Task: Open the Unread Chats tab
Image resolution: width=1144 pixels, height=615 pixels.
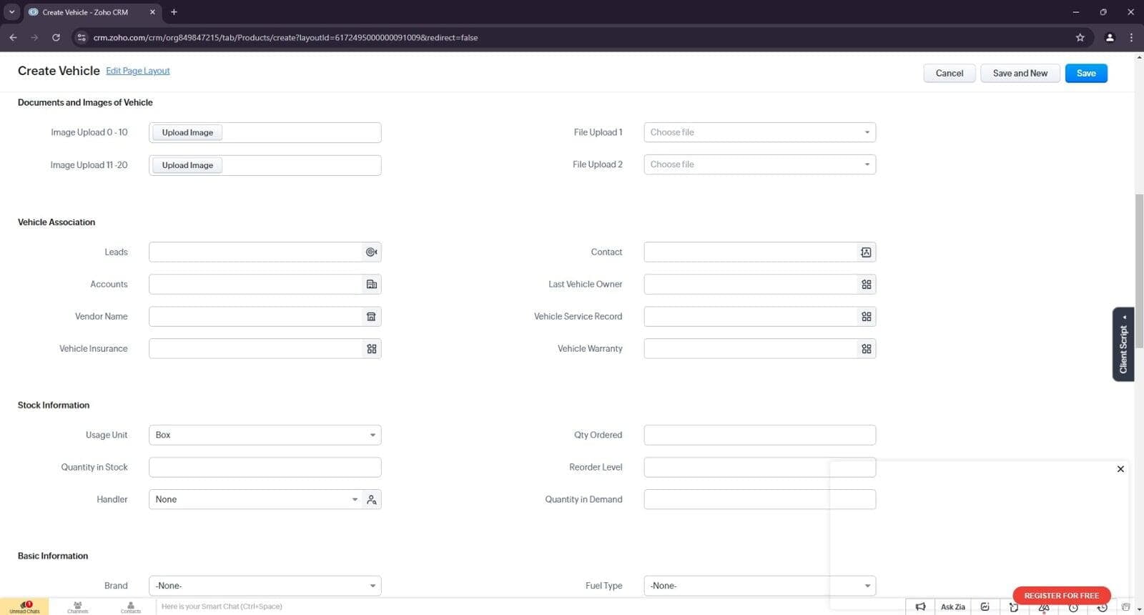Action: point(24,606)
